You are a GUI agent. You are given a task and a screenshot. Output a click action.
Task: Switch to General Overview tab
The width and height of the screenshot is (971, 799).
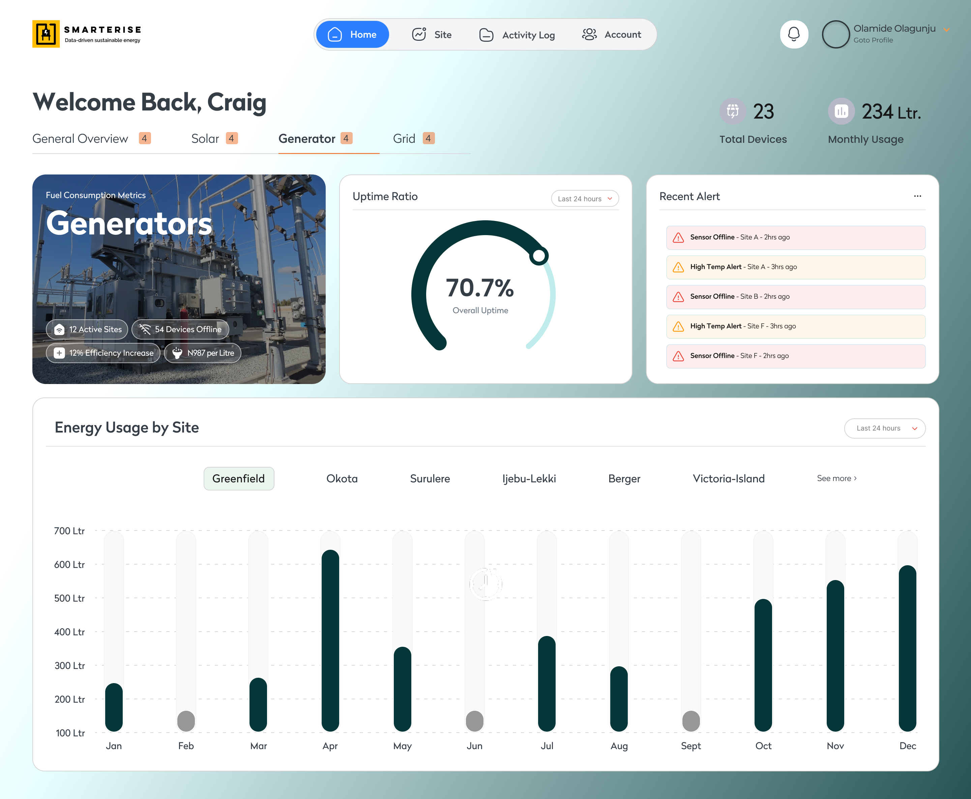pos(92,138)
